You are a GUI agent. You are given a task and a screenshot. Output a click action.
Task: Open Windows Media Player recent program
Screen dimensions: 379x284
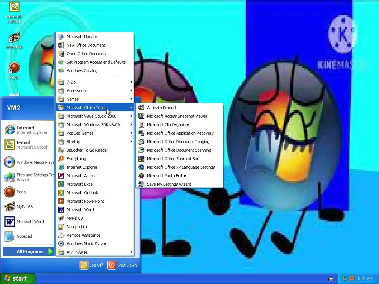point(28,162)
